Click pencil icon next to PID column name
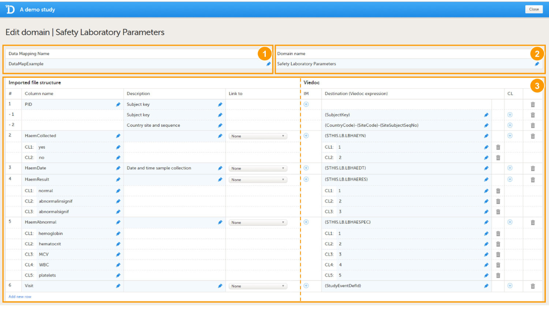 point(118,104)
